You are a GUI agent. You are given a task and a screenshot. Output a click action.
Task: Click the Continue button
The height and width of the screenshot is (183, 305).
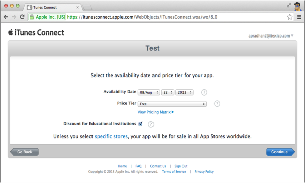281,152
